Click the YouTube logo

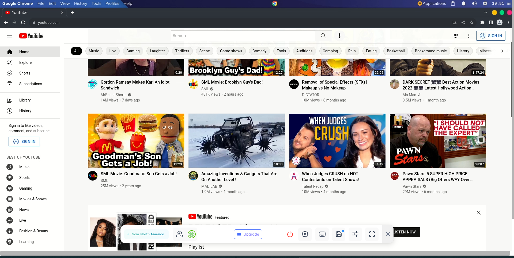tap(31, 36)
